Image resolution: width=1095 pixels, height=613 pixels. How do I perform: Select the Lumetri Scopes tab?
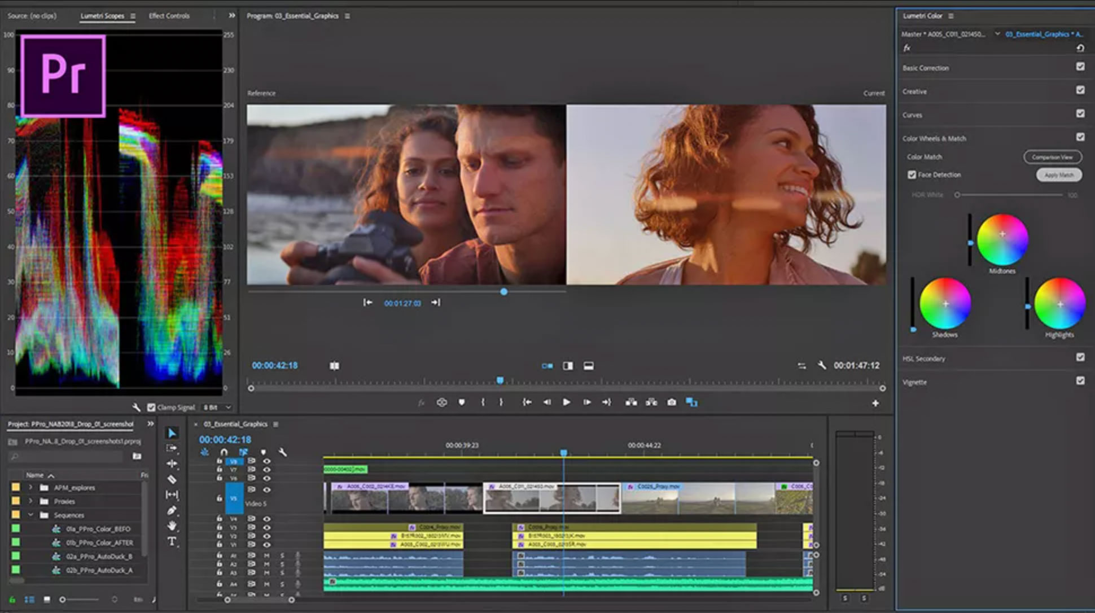[102, 16]
